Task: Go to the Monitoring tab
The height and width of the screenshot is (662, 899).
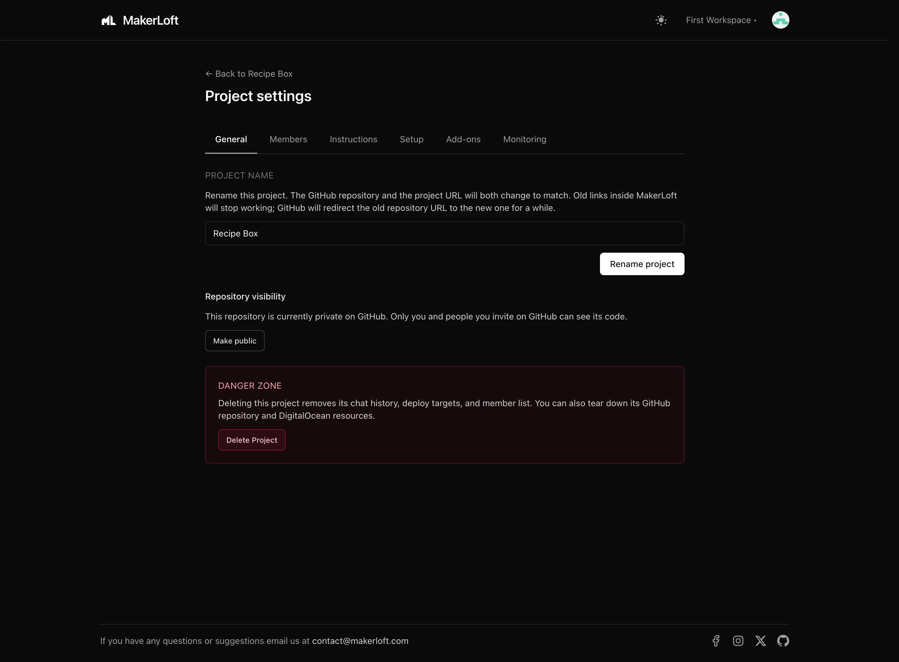Action: (524, 139)
